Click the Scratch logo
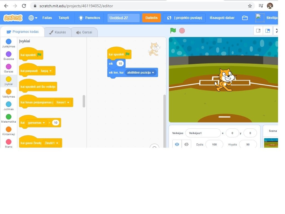This screenshot has height=214, width=285. (x=13, y=18)
